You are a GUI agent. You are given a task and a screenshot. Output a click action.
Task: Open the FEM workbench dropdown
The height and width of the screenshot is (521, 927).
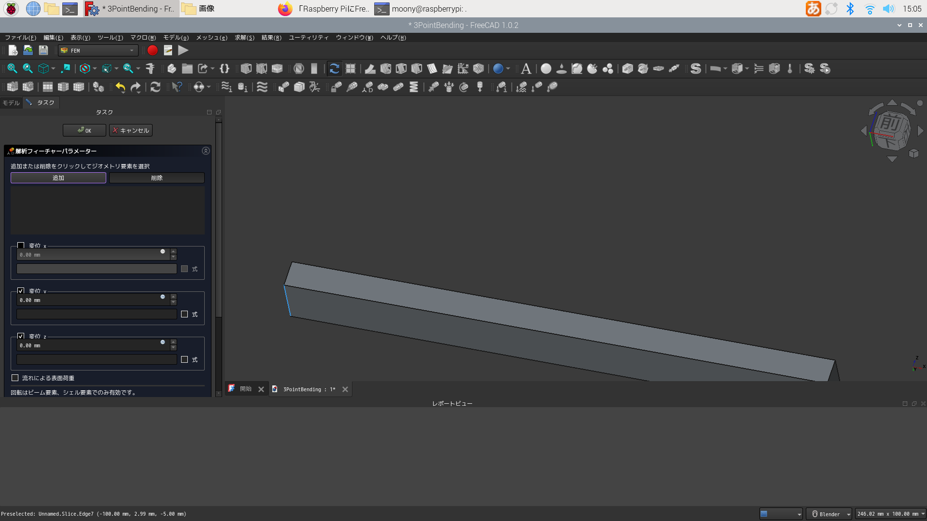click(98, 50)
